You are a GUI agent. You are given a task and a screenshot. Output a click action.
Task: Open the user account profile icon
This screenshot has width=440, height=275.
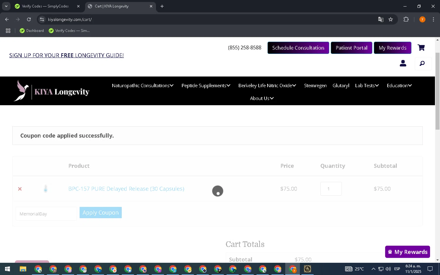coord(403,63)
